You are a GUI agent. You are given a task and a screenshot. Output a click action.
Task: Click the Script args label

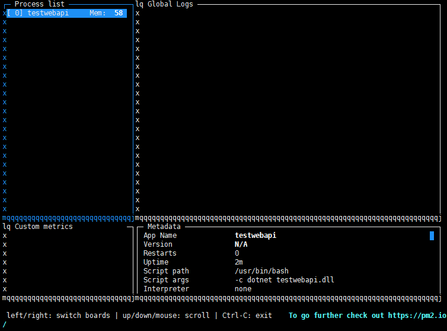coord(166,279)
